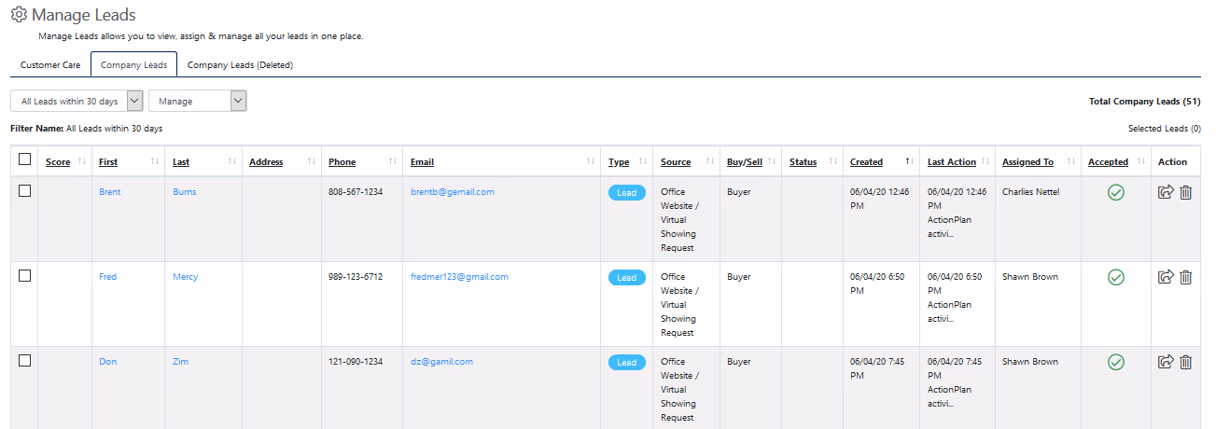The image size is (1216, 429).
Task: Open lead first name Don
Action: 108,362
